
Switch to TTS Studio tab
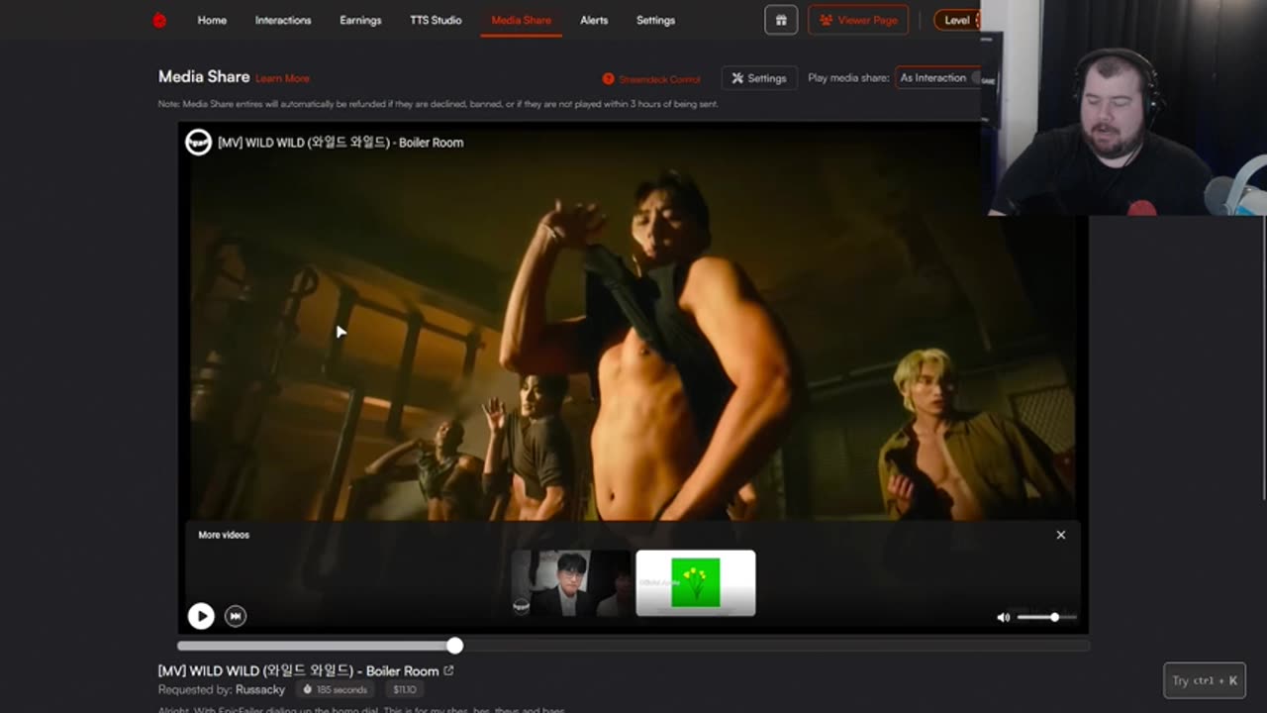(x=437, y=20)
